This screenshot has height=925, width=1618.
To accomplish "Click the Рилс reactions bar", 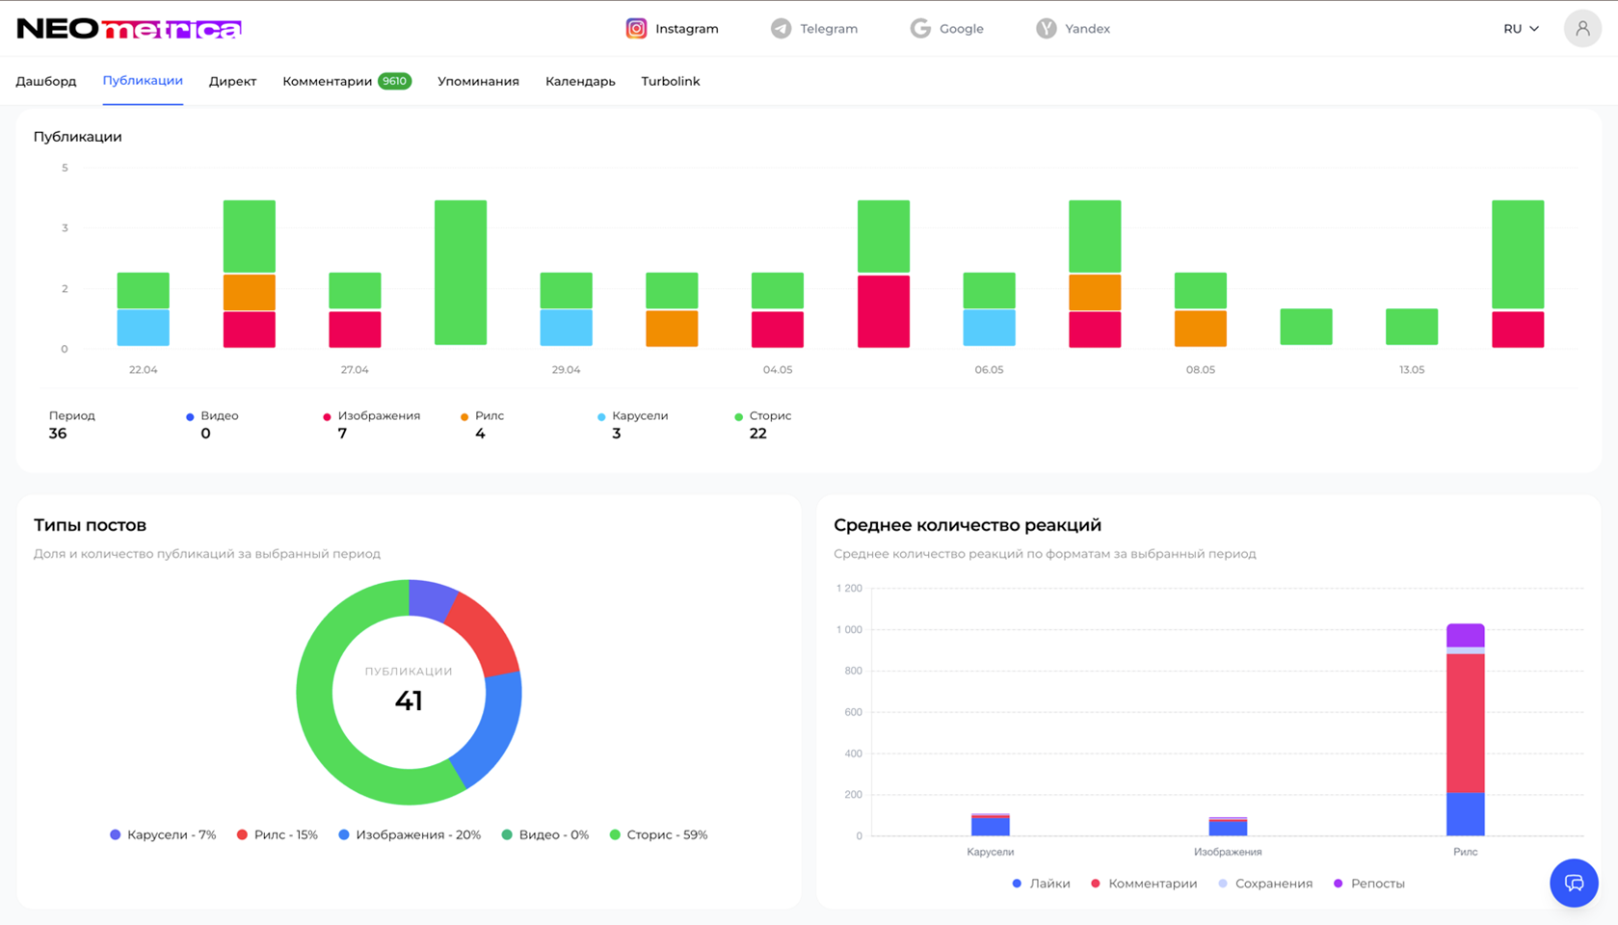I will click(1465, 729).
